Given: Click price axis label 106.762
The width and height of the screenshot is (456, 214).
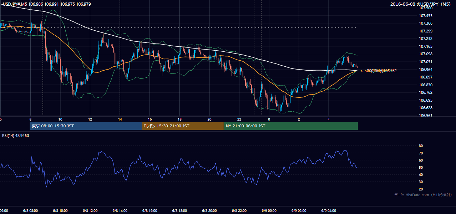Looking at the screenshot, I should [426, 92].
